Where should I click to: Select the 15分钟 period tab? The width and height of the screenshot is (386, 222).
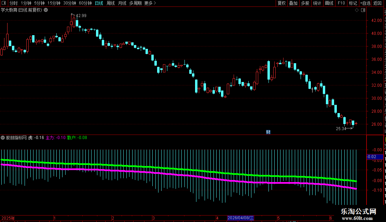(x=54, y=3)
